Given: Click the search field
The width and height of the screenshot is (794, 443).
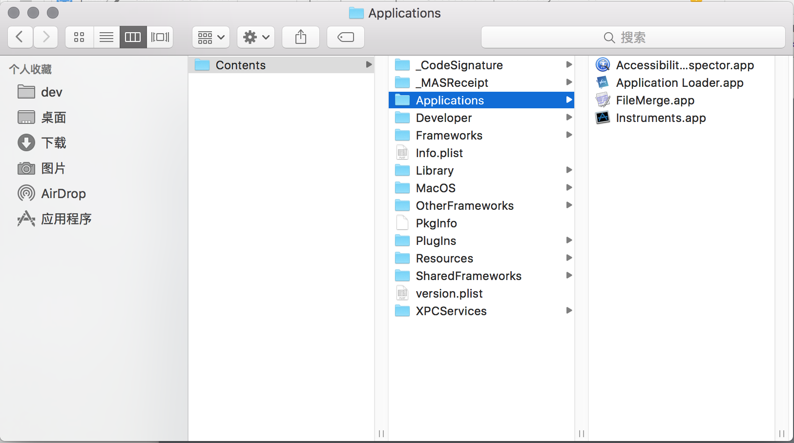Looking at the screenshot, I should pyautogui.click(x=633, y=37).
